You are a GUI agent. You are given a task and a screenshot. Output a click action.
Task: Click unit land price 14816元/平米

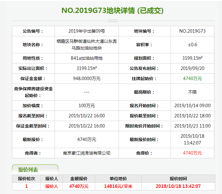[x=118, y=186]
